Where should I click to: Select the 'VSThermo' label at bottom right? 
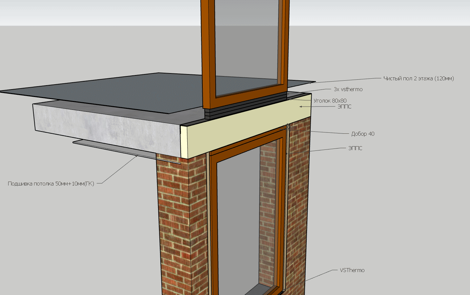tap(352, 270)
